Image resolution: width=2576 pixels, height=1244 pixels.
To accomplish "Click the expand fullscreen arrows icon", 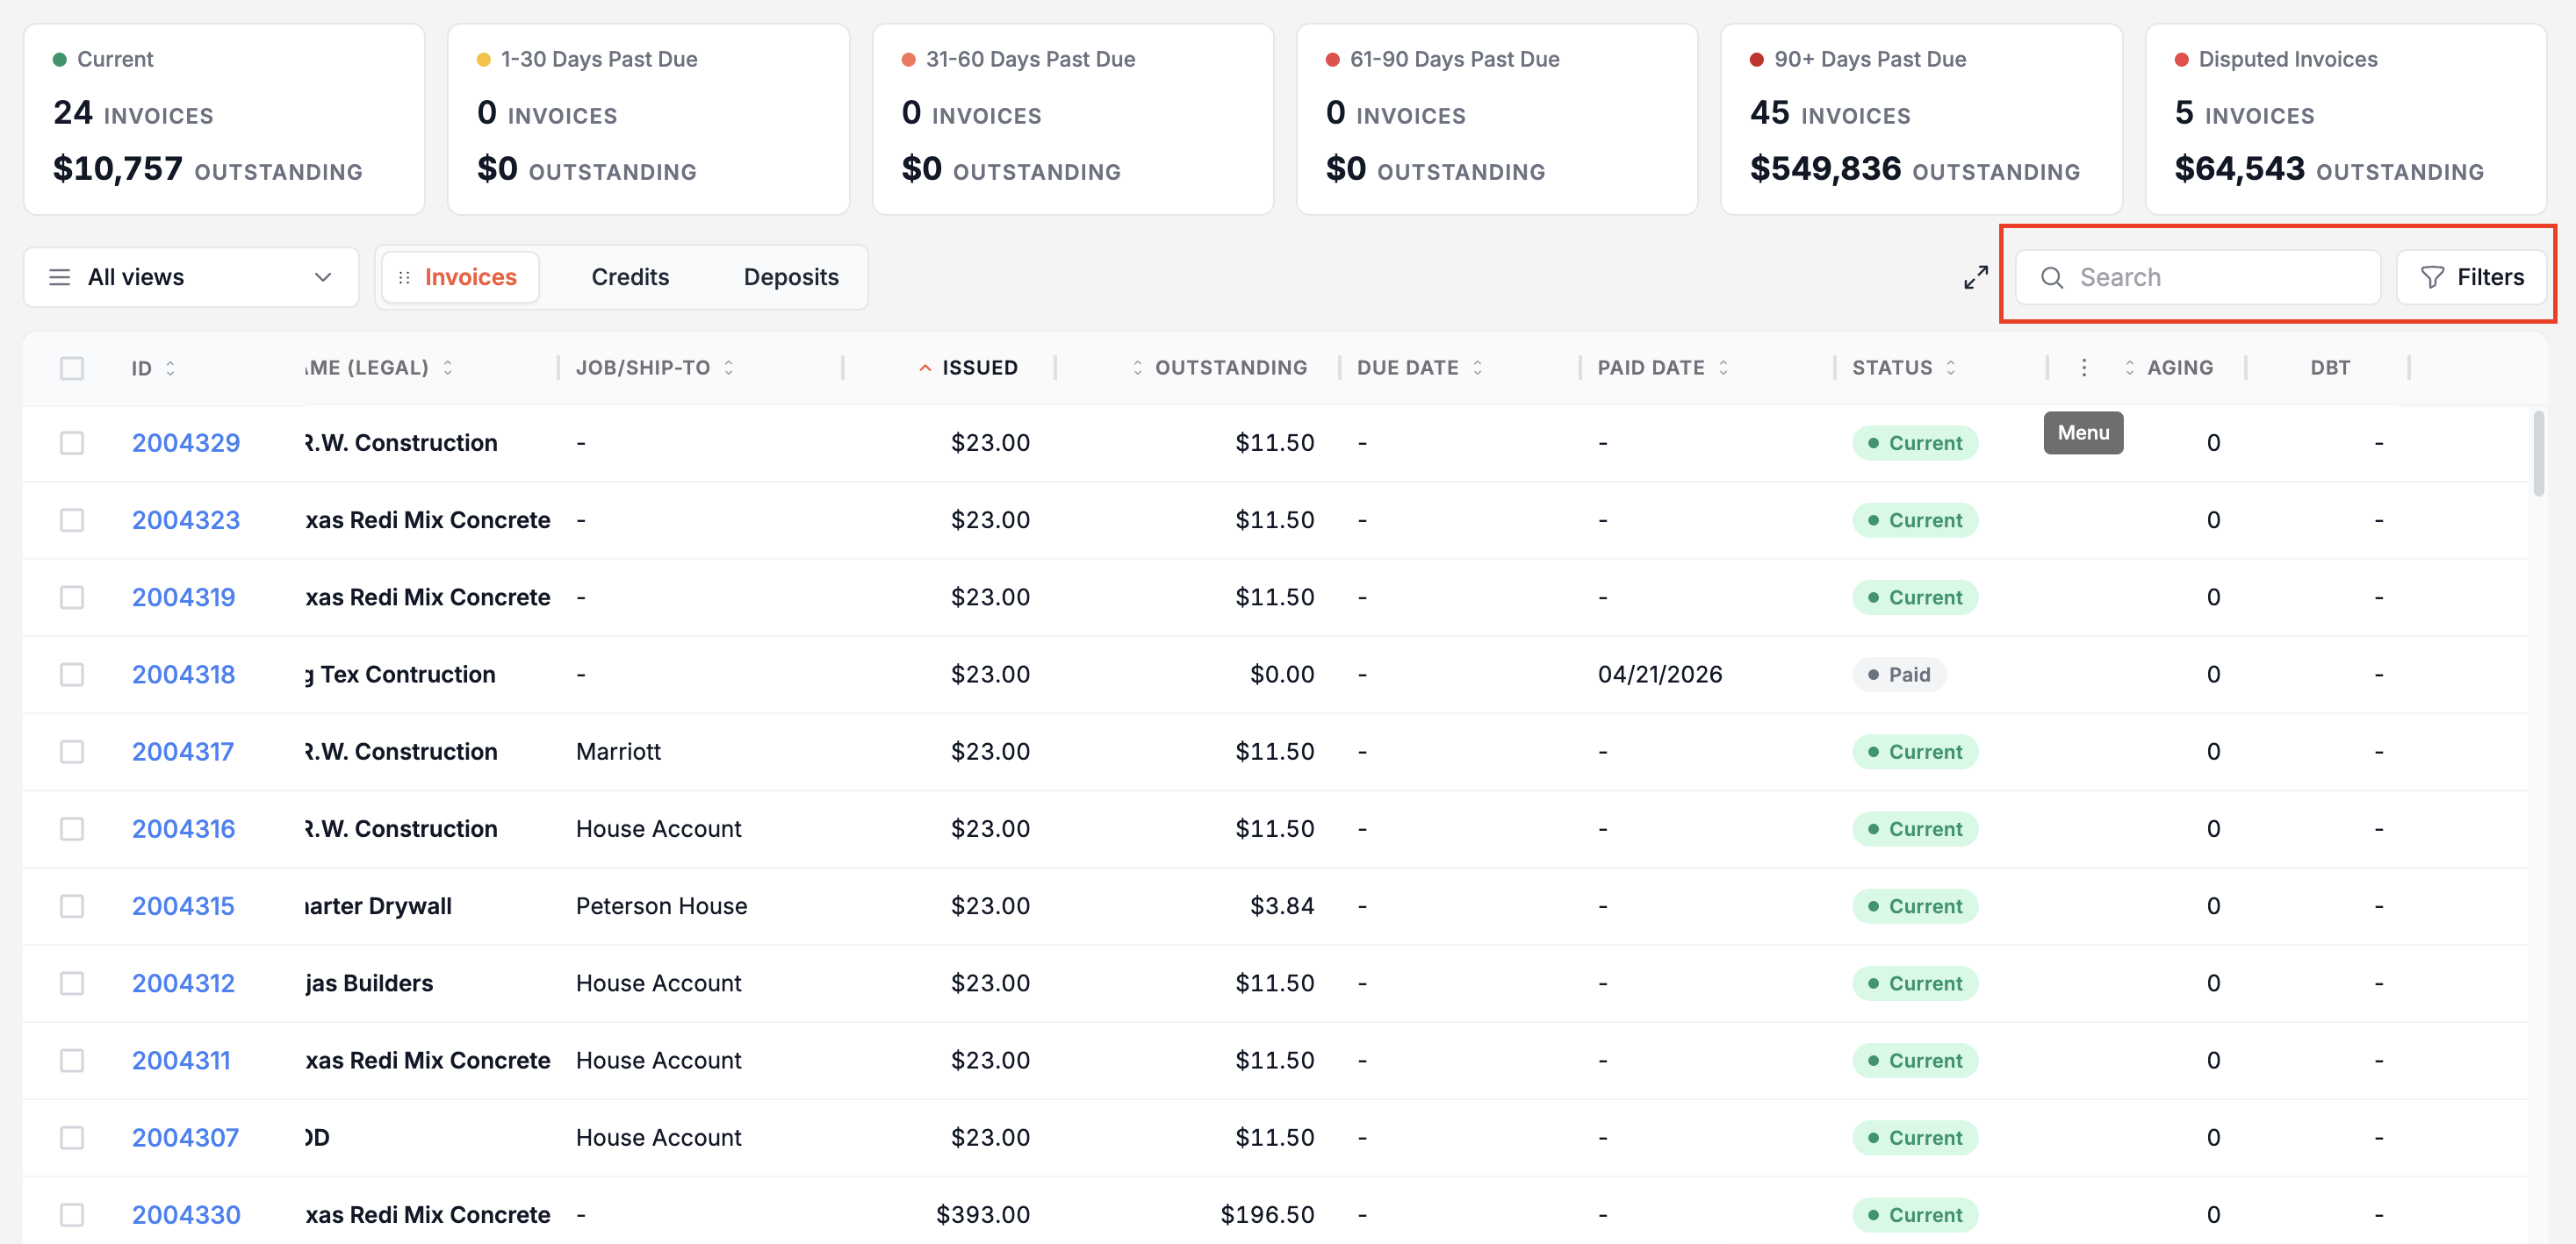I will point(1975,278).
